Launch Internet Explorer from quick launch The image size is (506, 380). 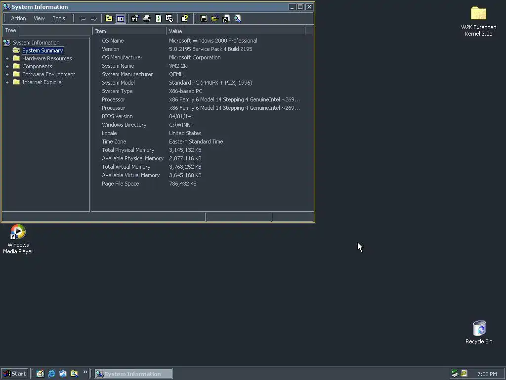tap(51, 374)
